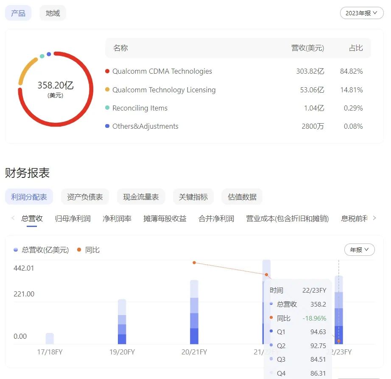
Task: Open the 估值数据 tab
Action: pos(242,197)
